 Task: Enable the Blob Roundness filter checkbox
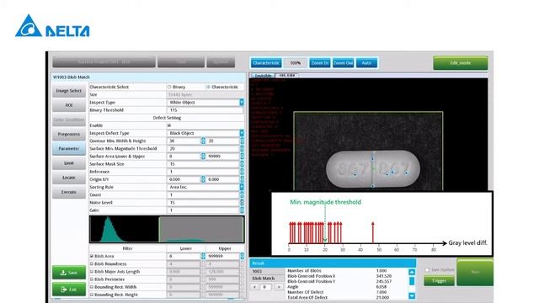point(92,263)
